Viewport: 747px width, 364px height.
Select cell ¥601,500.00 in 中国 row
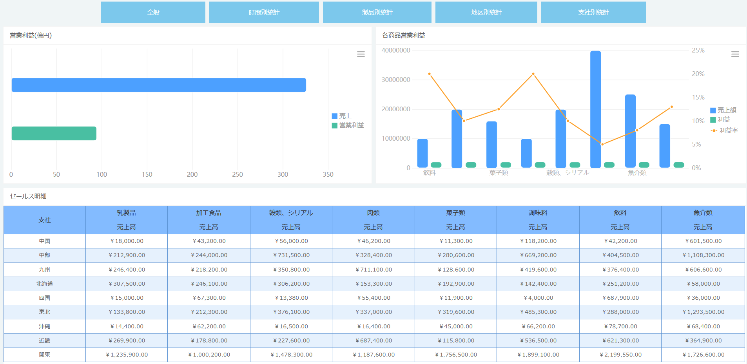(x=703, y=241)
